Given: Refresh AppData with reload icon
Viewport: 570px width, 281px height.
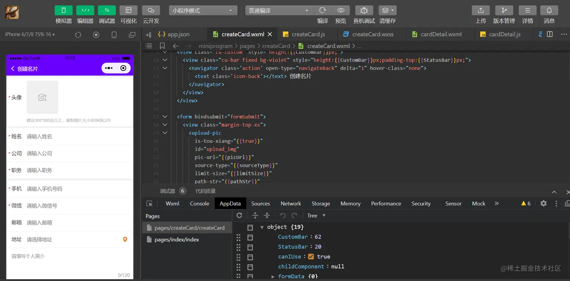Looking at the screenshot, I should (x=239, y=215).
